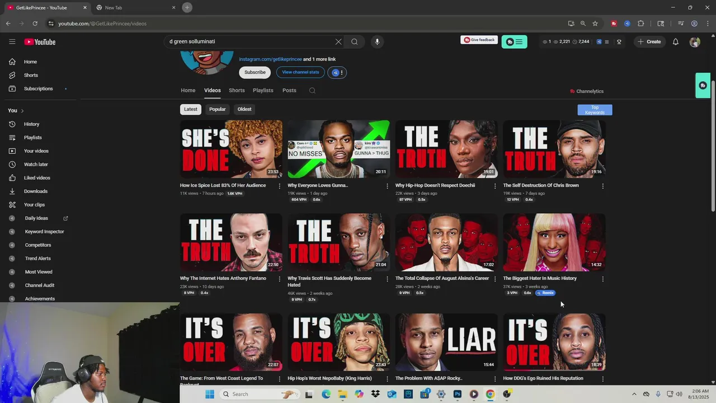Open the TubeBuddy teal menu button
This screenshot has height=403, width=716.
pos(514,41)
